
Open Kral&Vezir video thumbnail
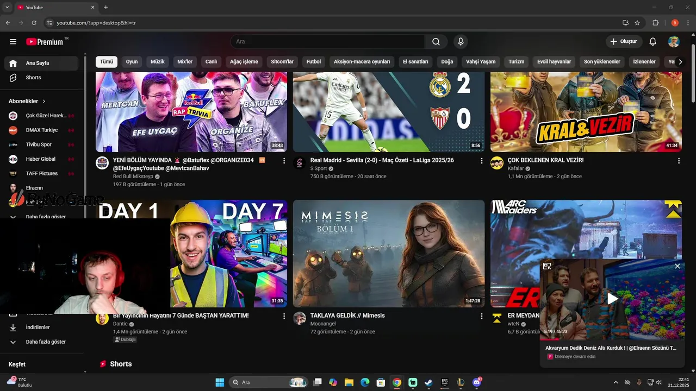point(586,112)
